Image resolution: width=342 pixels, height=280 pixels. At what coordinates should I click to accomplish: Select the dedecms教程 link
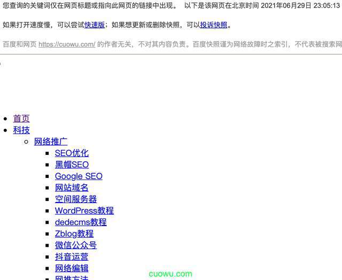pos(81,222)
